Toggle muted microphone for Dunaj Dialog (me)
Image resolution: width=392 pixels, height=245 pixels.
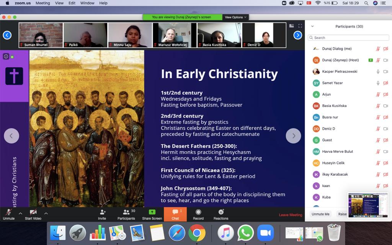click(378, 49)
